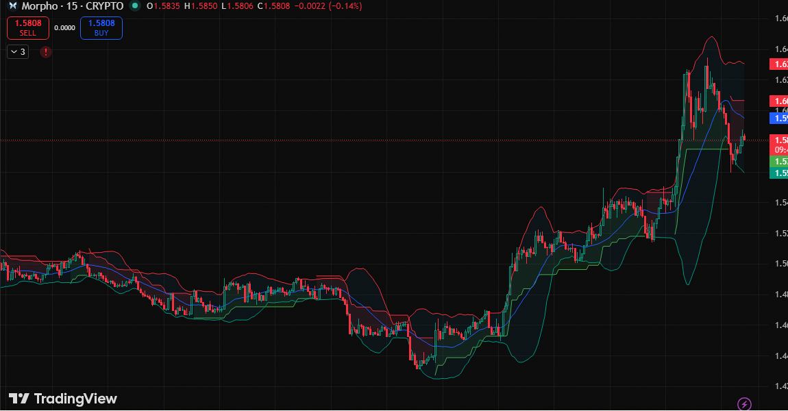Click the red 1.5808 SELL button
This screenshot has height=411, width=788.
[28, 28]
